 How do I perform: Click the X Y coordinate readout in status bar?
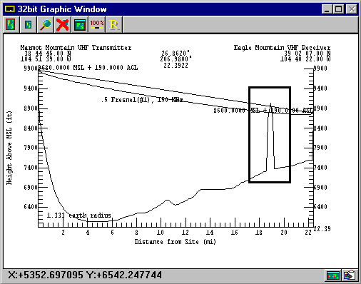click(x=85, y=275)
